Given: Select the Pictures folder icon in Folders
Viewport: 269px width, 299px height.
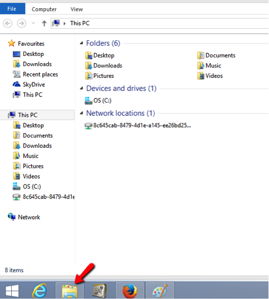Looking at the screenshot, I should click(89, 76).
